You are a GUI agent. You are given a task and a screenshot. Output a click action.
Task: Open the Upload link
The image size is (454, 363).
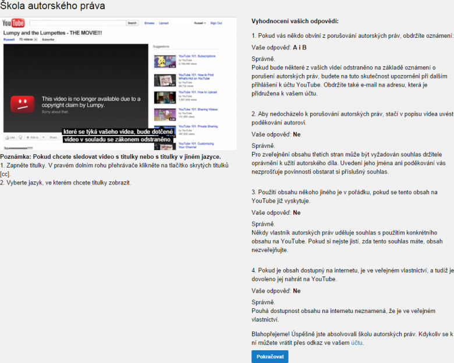point(164,23)
